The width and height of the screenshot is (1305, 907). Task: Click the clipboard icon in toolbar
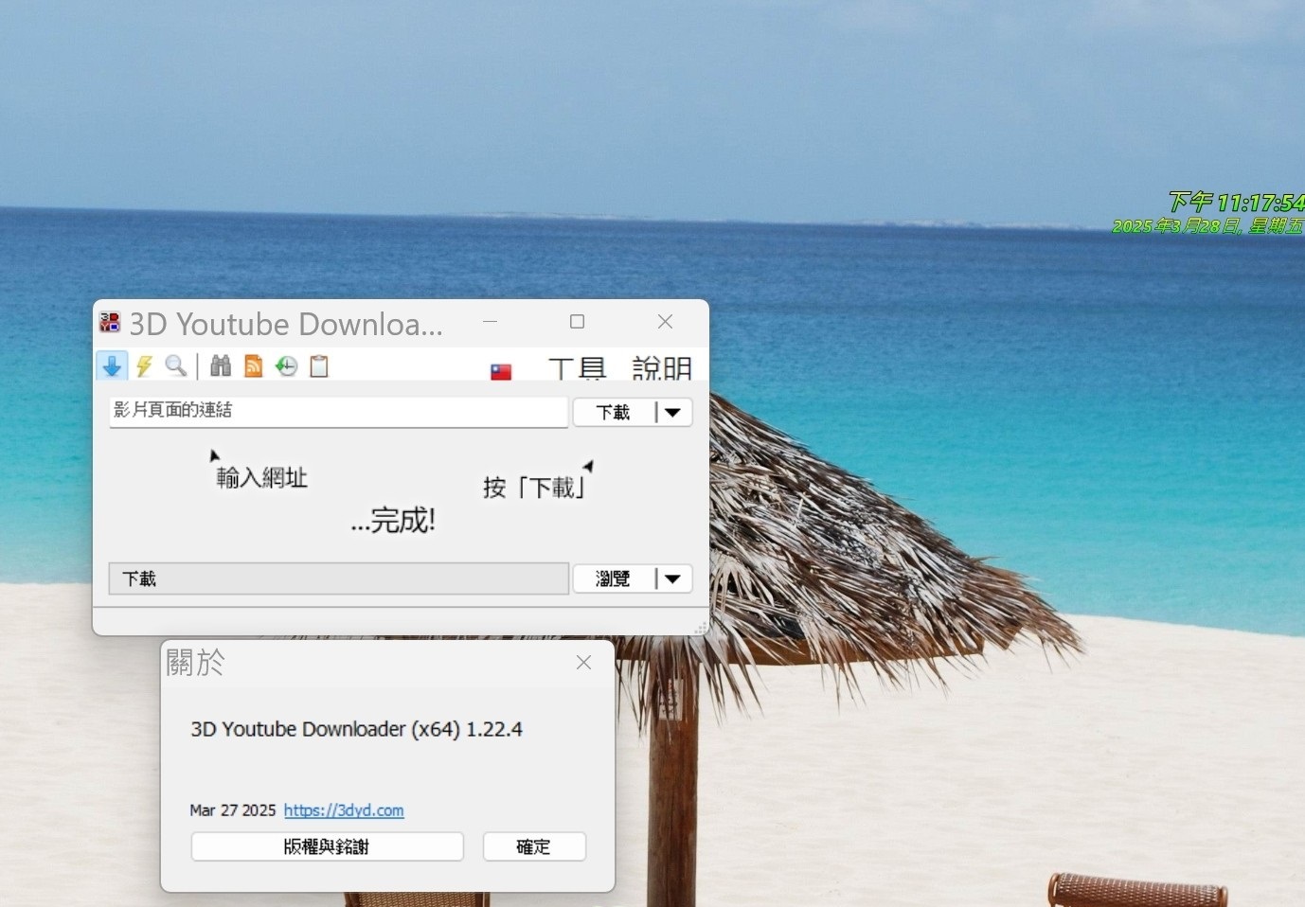[x=319, y=365]
